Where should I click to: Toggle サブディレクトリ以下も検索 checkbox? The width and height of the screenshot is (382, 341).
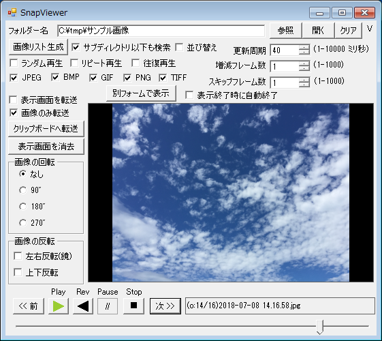pos(76,47)
